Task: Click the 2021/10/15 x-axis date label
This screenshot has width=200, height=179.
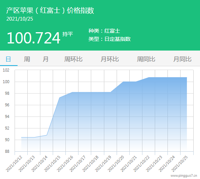Action: (x=52, y=164)
